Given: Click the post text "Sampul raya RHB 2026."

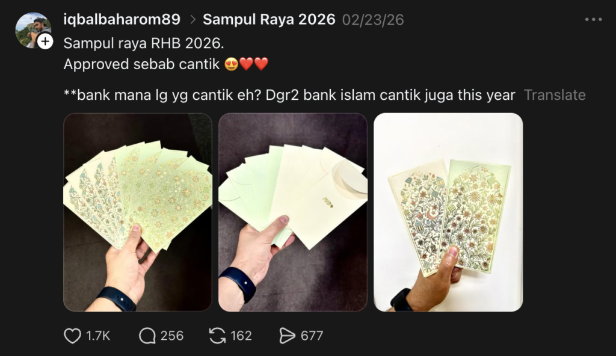Looking at the screenshot, I should coord(144,43).
